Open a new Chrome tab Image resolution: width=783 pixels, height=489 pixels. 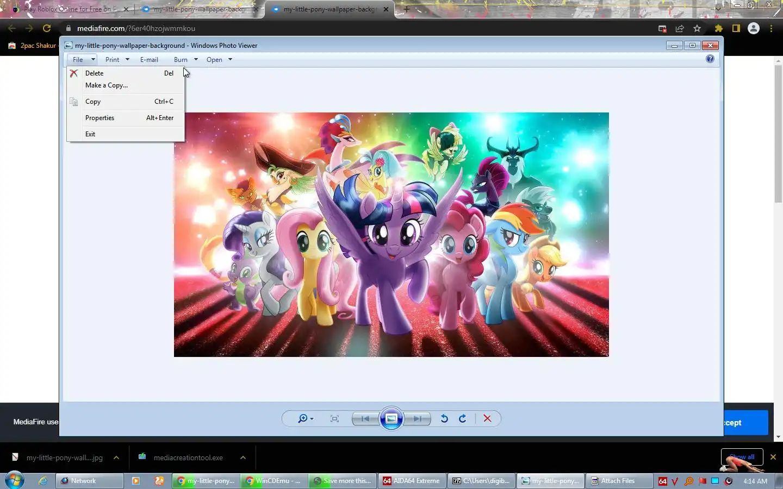pos(406,9)
